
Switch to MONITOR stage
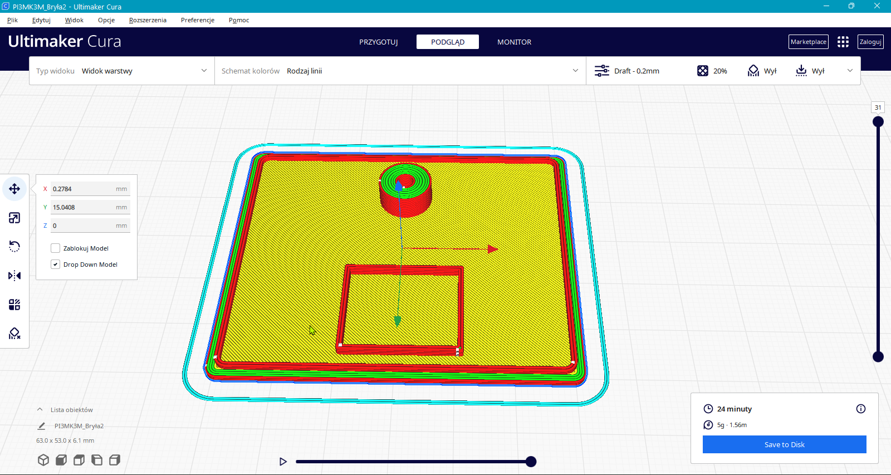point(515,42)
